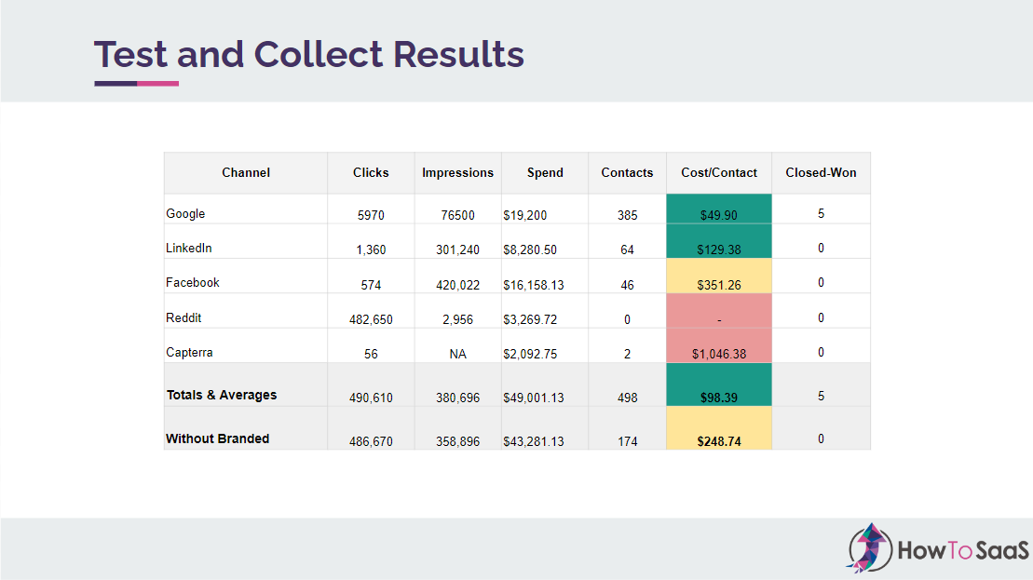Click the yellow $248.74 cost cell
This screenshot has width=1033, height=580.
pyautogui.click(x=719, y=428)
